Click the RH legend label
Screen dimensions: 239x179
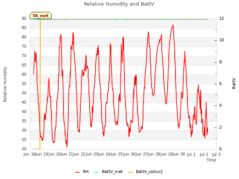pyautogui.click(x=86, y=172)
